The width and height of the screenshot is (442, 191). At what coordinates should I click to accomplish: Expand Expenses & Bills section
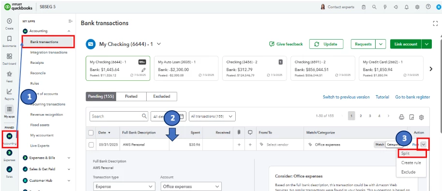[x=69, y=158]
